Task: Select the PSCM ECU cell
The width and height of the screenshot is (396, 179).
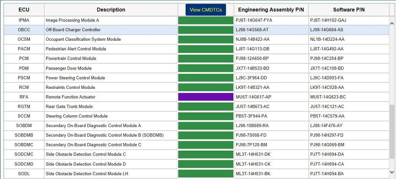Action: [x=24, y=78]
